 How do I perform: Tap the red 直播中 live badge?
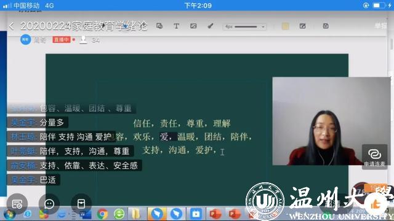62,39
